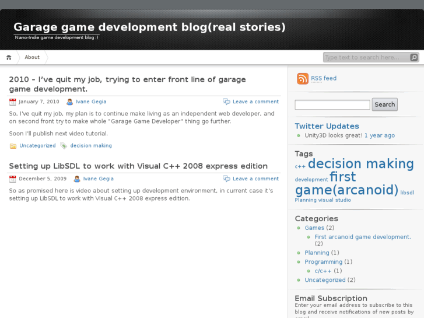Click calendar icon beside January 7, 2010
Viewport: 424px width, 318px height.
tap(12, 102)
